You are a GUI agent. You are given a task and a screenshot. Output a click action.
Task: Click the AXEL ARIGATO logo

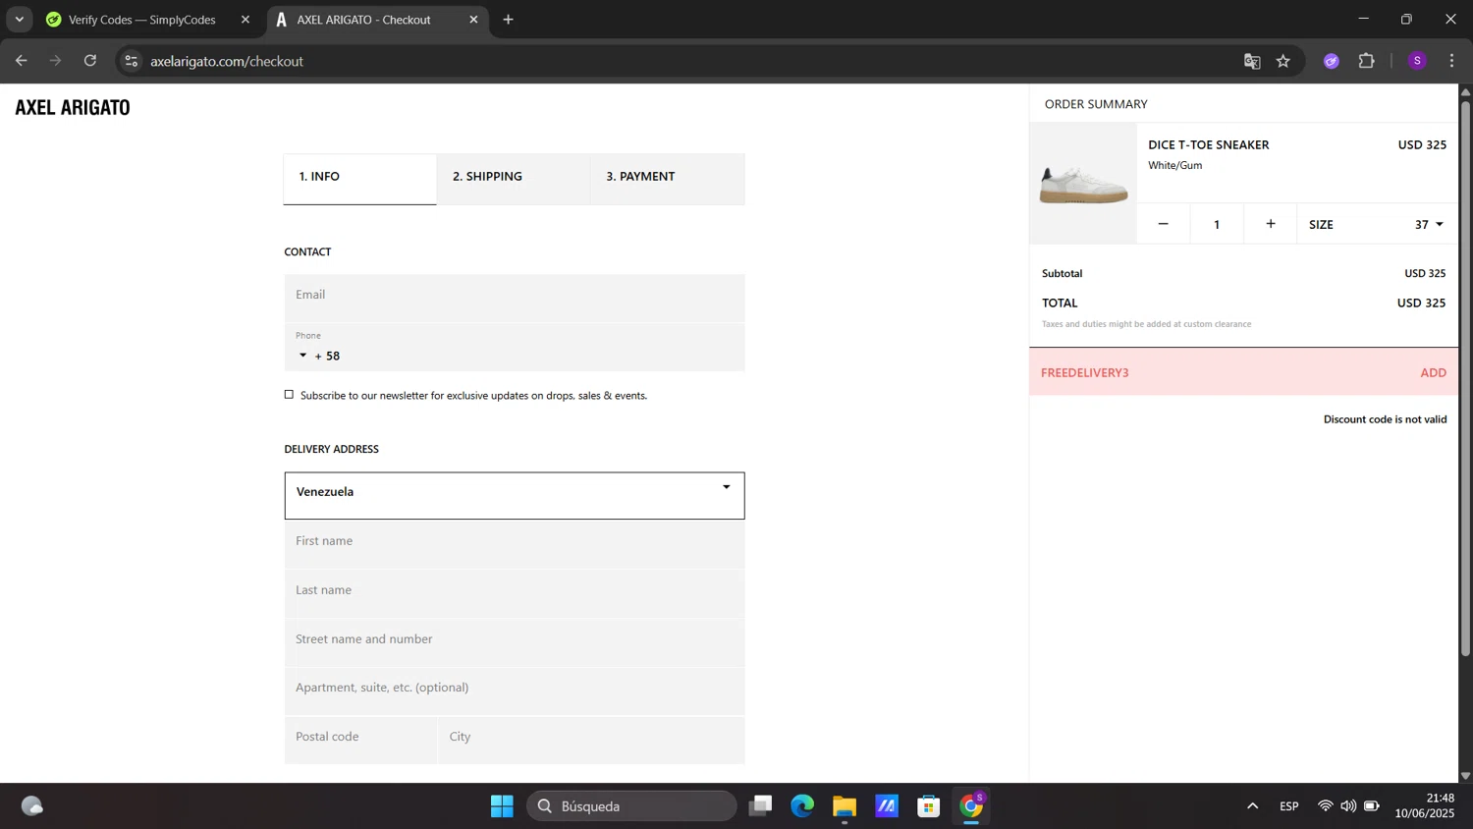(x=73, y=108)
